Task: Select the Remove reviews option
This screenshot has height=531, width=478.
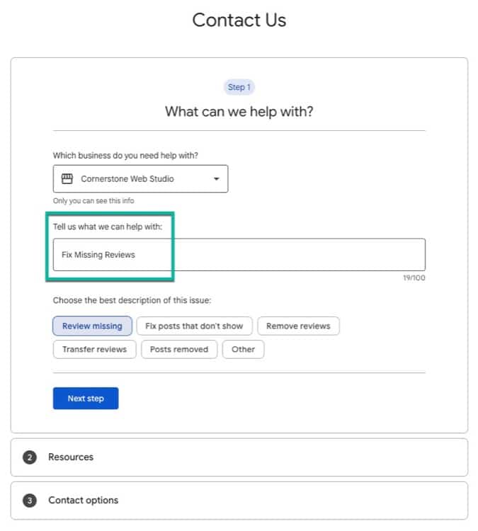Action: [298, 326]
